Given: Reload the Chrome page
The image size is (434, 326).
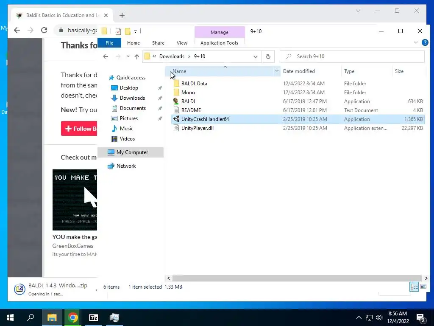Looking at the screenshot, I should 44,30.
